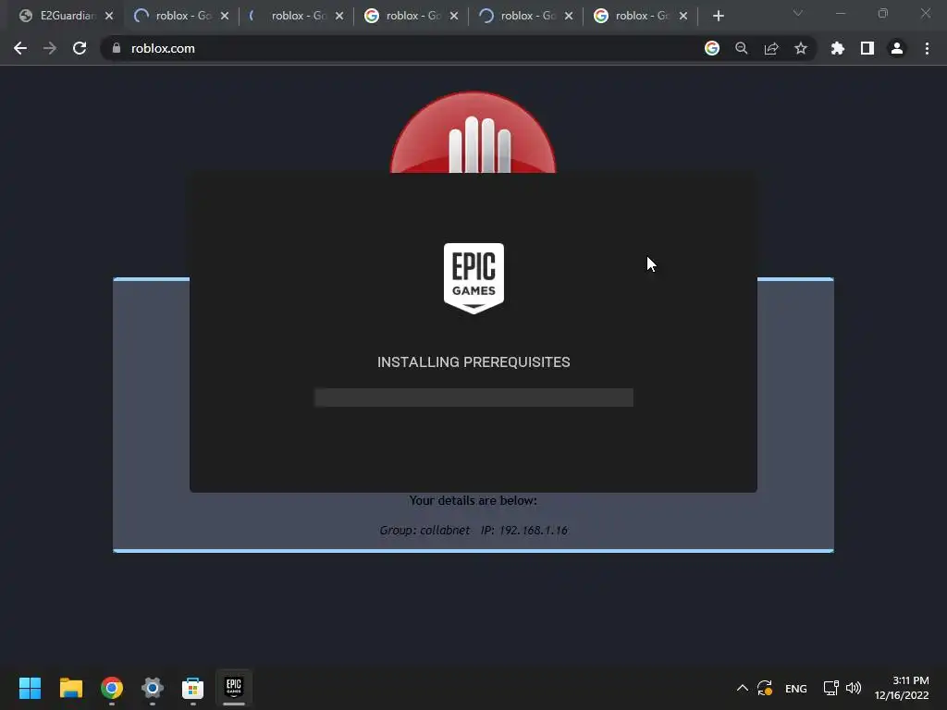Open the Chrome three-dot menu
Image resolution: width=947 pixels, height=710 pixels.
pos(927,48)
